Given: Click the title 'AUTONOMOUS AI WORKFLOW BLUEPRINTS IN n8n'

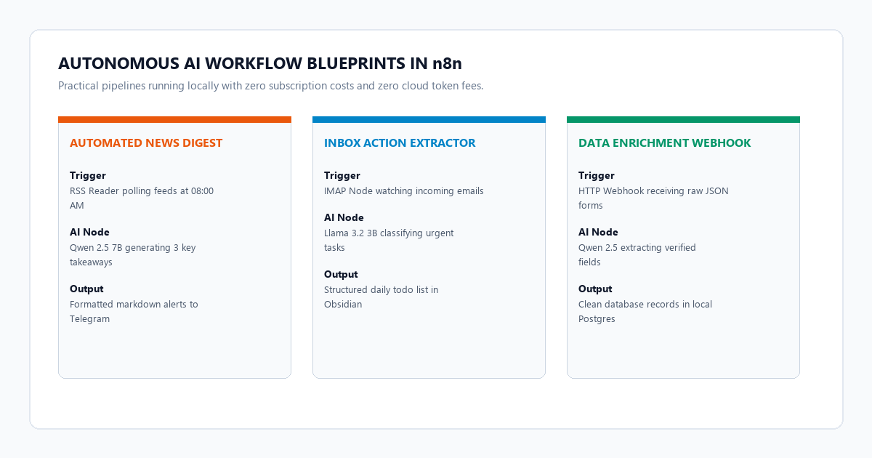Looking at the screenshot, I should pos(260,63).
